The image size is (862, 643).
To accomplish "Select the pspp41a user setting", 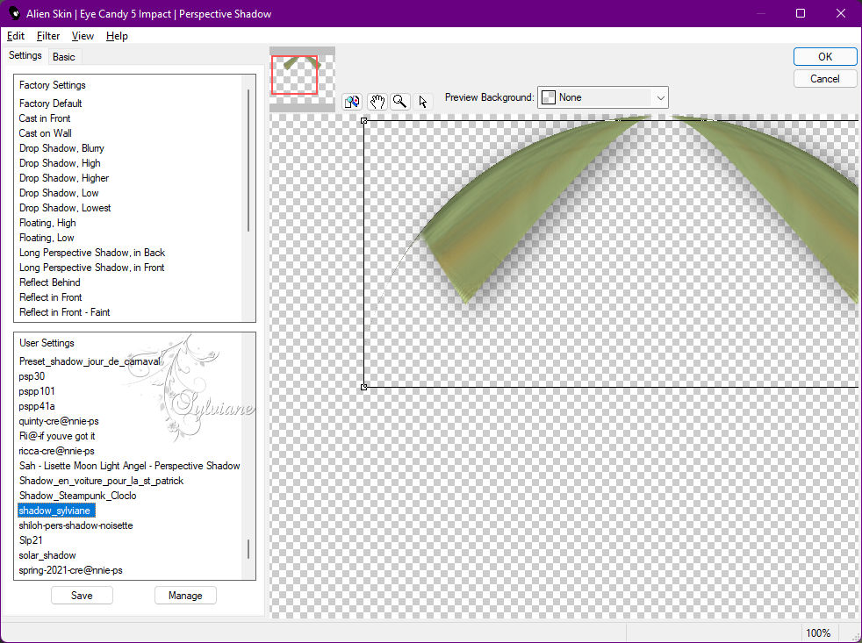I will click(37, 405).
